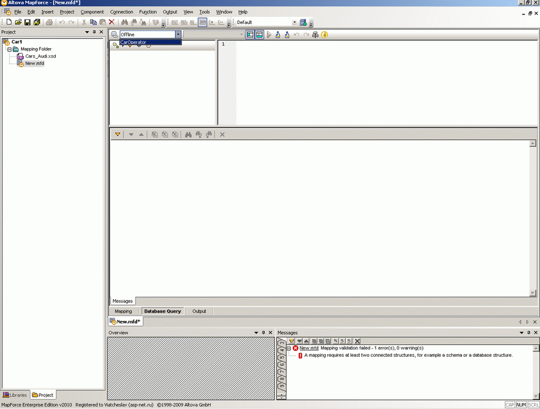This screenshot has height=409, width=540.
Task: Delete with red X toolbar icon
Action: click(112, 22)
